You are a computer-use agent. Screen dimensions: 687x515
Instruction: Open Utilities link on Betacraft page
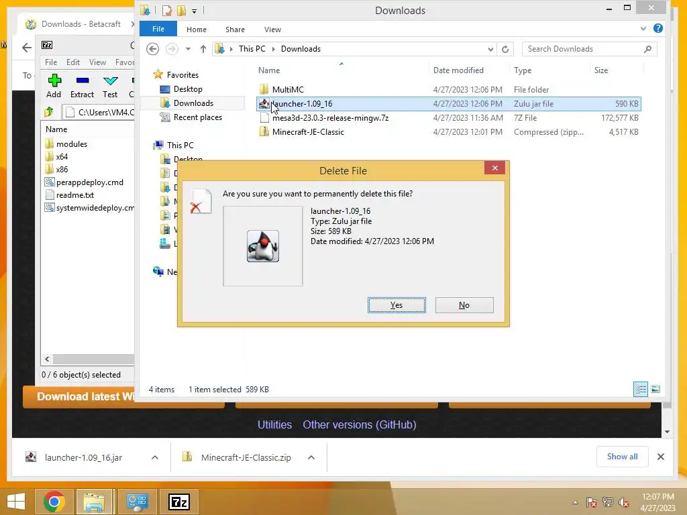point(274,424)
